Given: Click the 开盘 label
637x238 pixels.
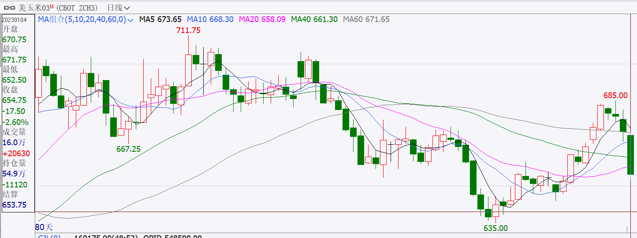Looking at the screenshot, I should click(11, 29).
